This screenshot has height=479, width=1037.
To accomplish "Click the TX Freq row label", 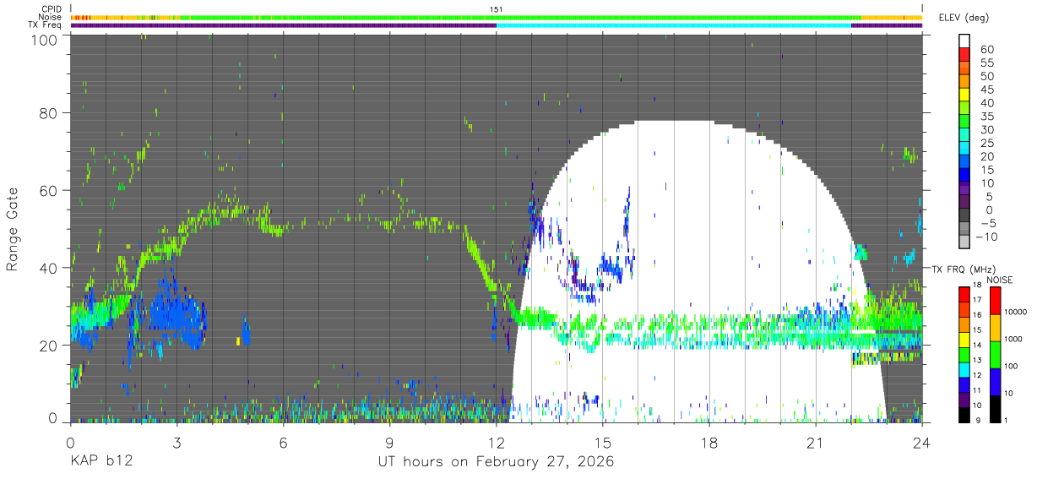I will [x=46, y=25].
